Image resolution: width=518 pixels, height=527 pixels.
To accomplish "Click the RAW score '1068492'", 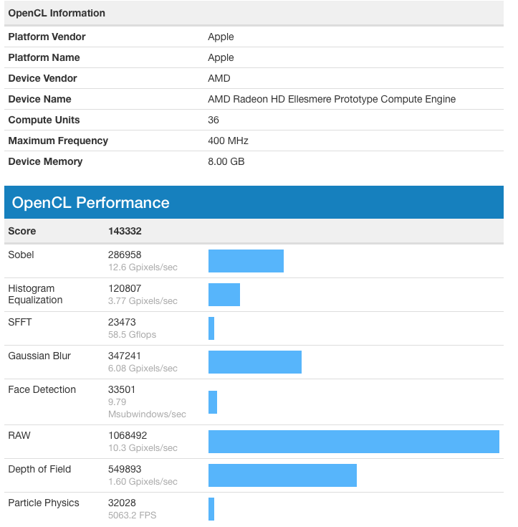I will coord(128,436).
